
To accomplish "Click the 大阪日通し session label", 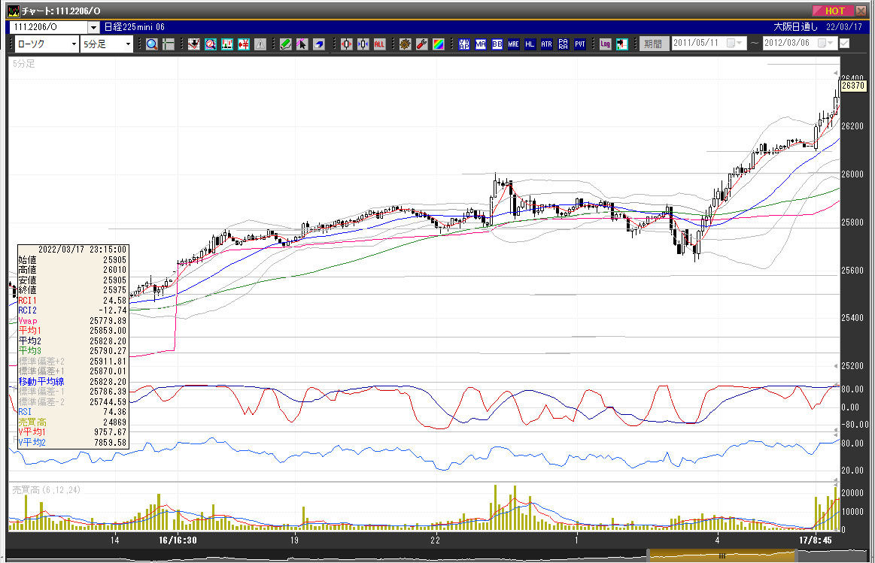I will tap(795, 27).
